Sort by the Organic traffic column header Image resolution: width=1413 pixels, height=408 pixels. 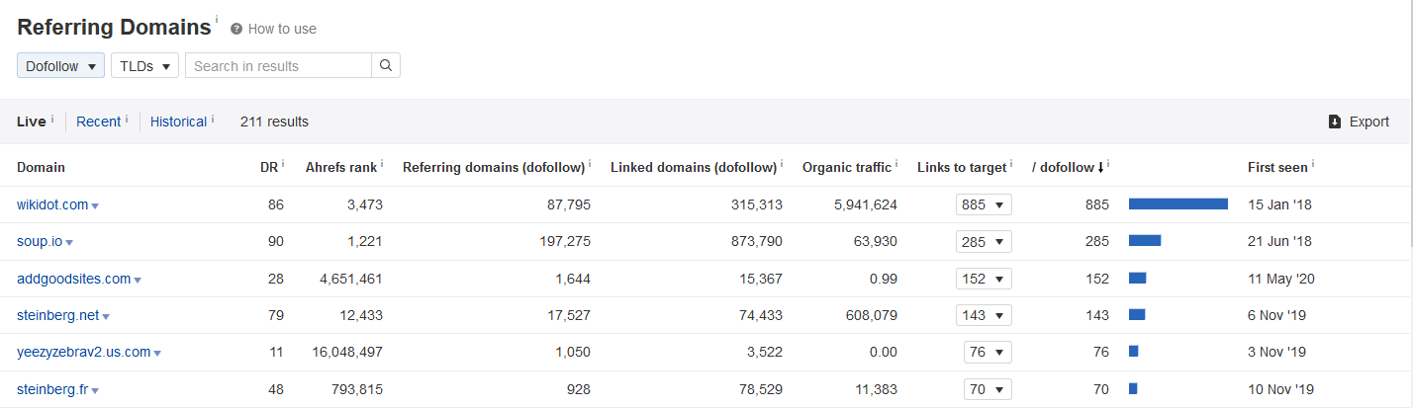pos(847,167)
